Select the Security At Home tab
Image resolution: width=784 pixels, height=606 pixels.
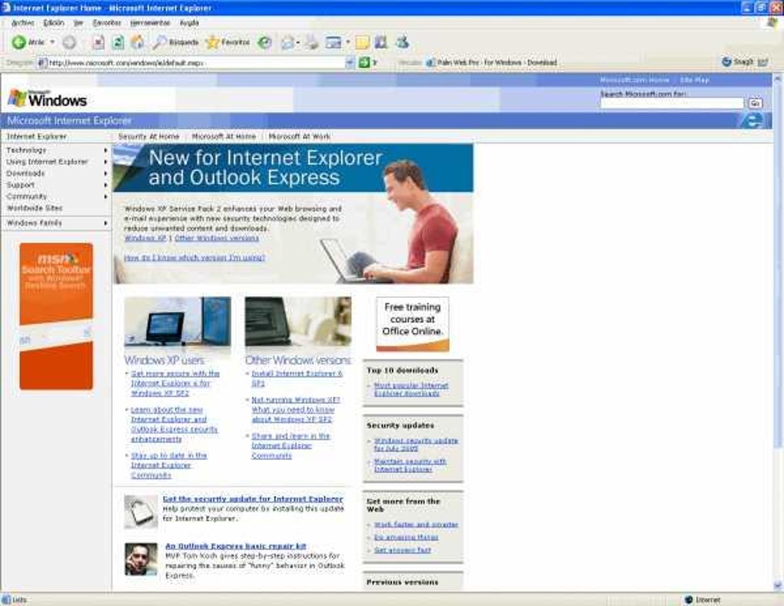tap(148, 137)
